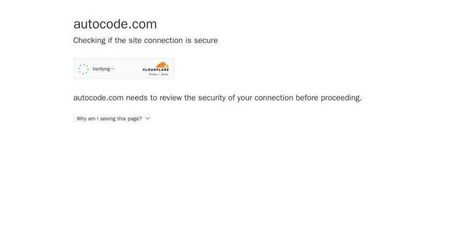The image size is (456, 238).
Task: Click the word "proceeding." ending the paragraph
Action: coord(341,98)
